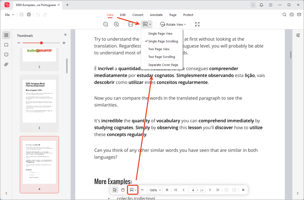
Task: Select Two Page Scrolling from menu
Action: click(162, 57)
